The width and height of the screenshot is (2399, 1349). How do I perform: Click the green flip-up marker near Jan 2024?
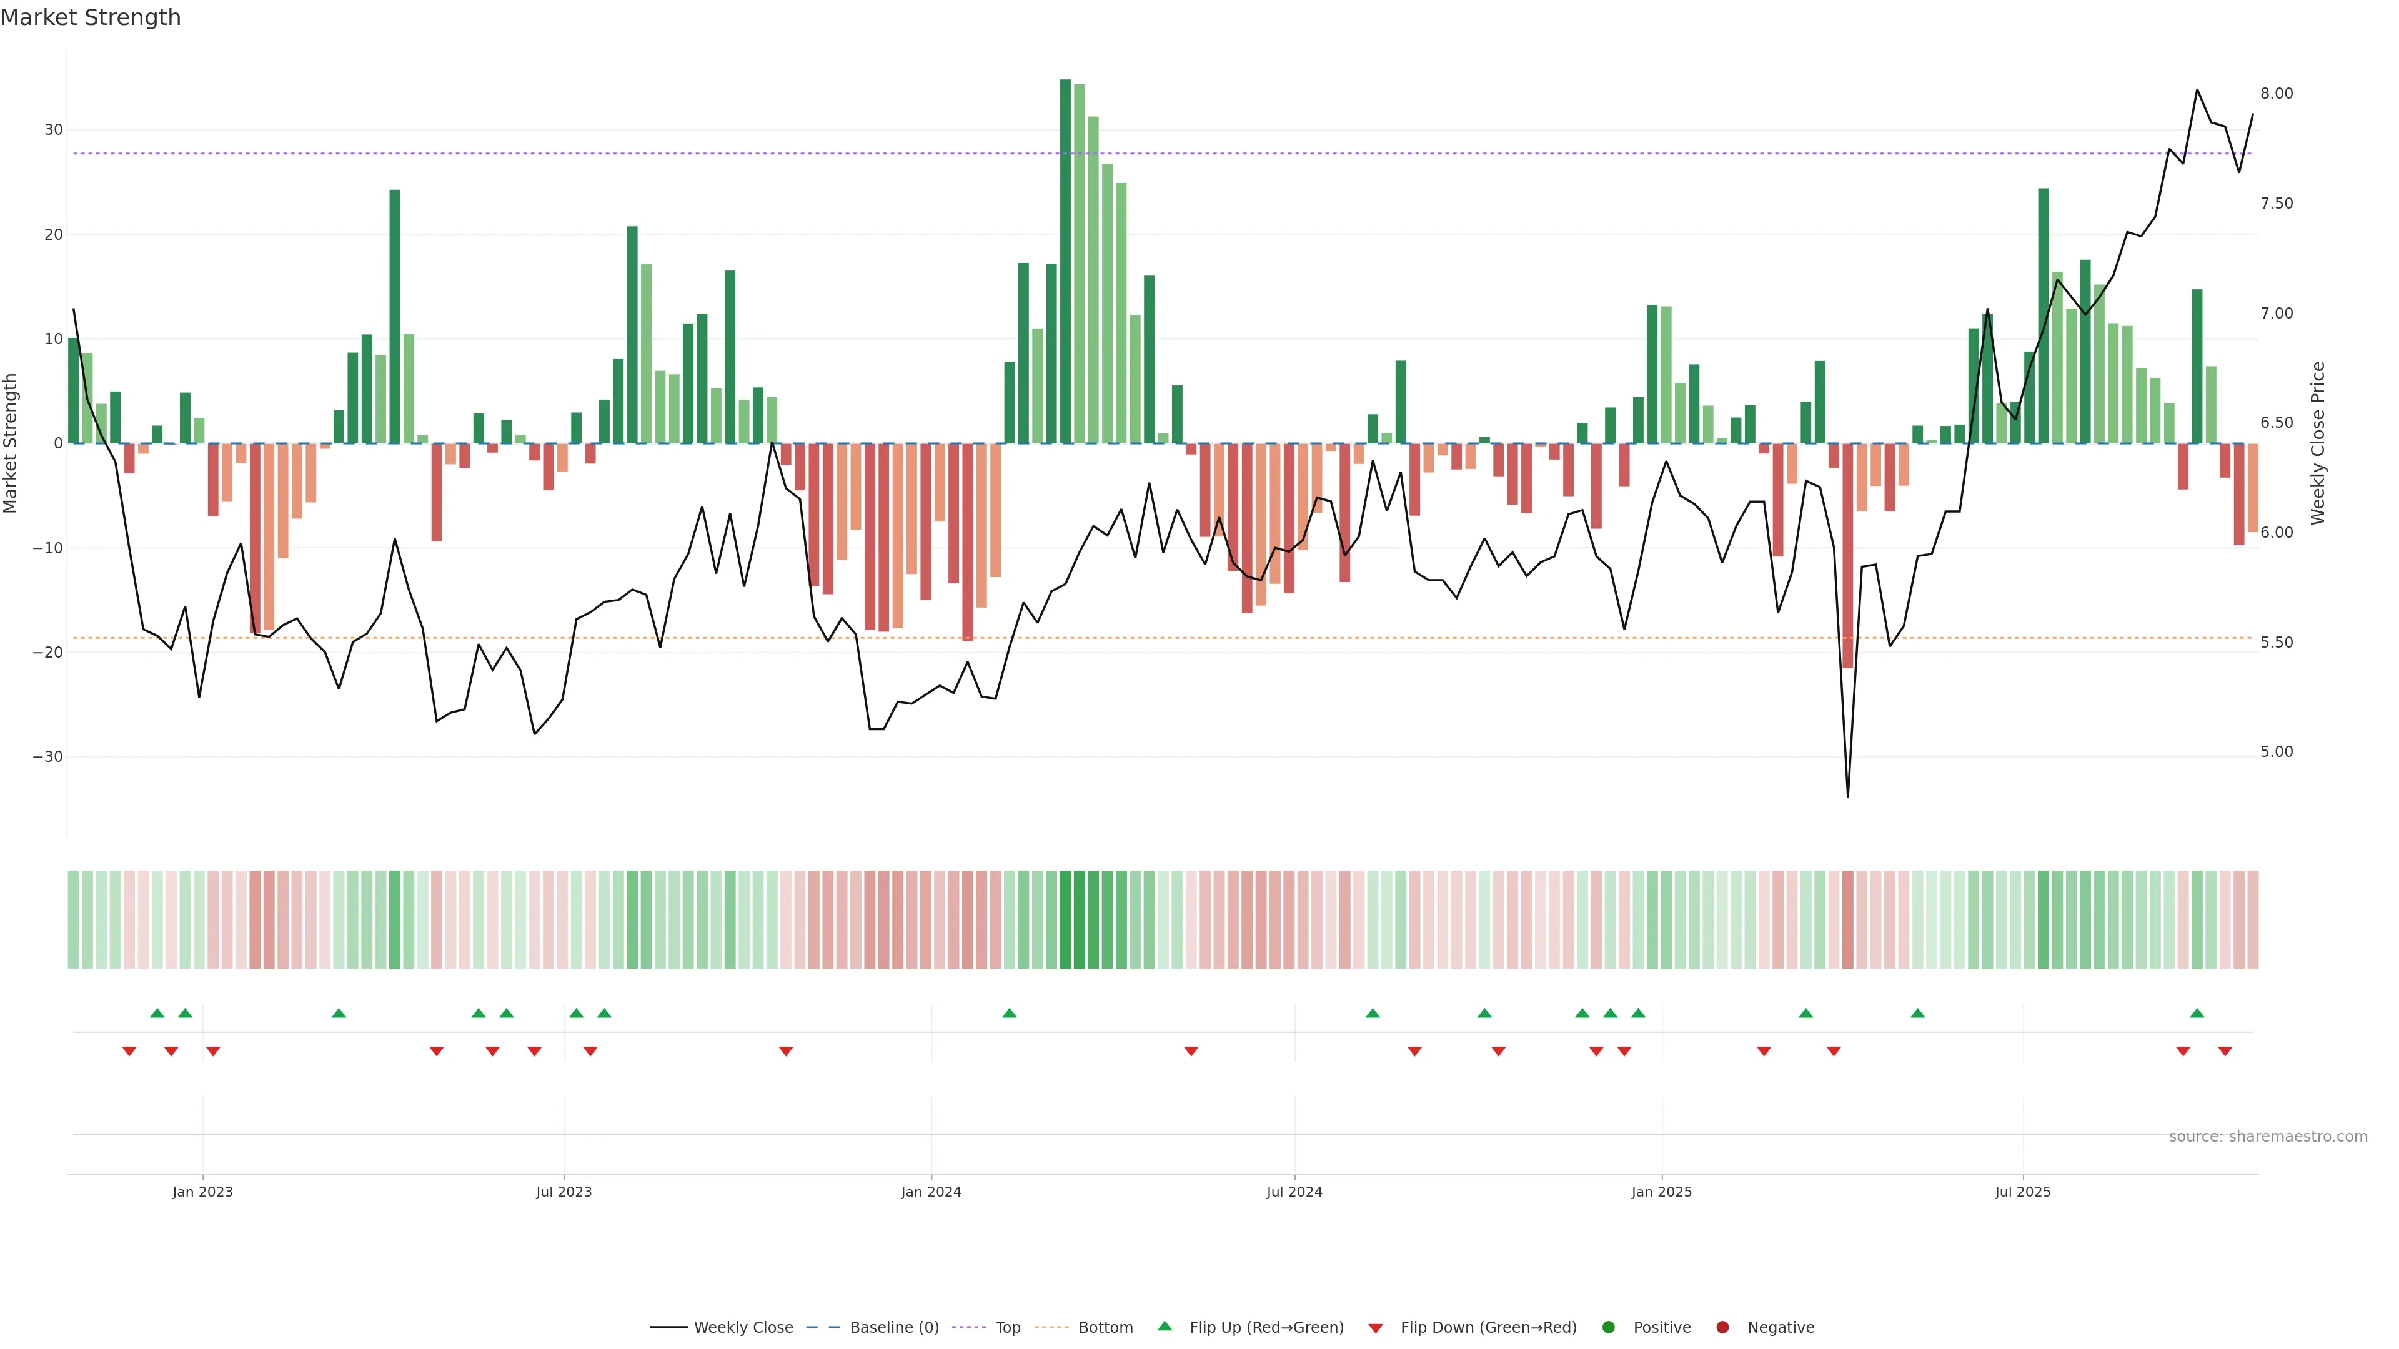(x=1010, y=1013)
